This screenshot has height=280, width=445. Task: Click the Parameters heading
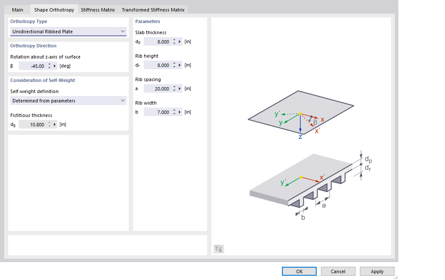click(x=148, y=21)
